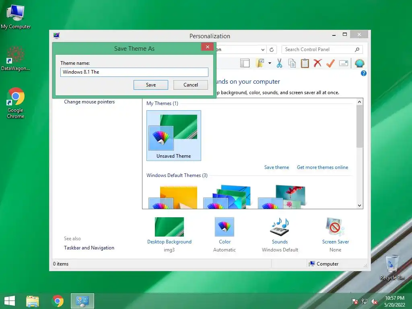
Task: Open the Screen Saver icon
Action: coord(335,227)
